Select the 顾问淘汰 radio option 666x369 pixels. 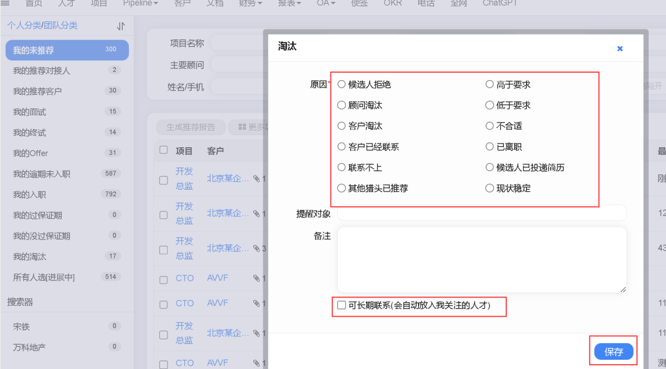[x=342, y=105]
